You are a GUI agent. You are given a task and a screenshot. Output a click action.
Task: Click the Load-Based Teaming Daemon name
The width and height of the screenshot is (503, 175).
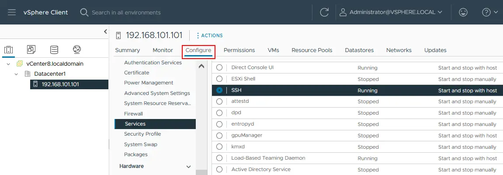pyautogui.click(x=268, y=158)
